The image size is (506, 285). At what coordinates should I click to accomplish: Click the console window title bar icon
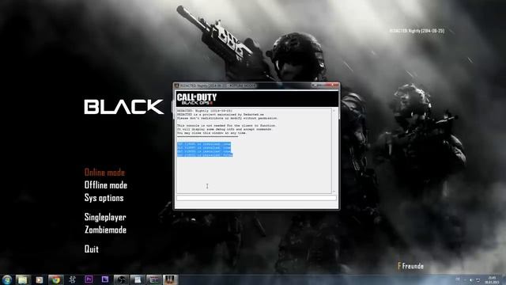click(176, 85)
